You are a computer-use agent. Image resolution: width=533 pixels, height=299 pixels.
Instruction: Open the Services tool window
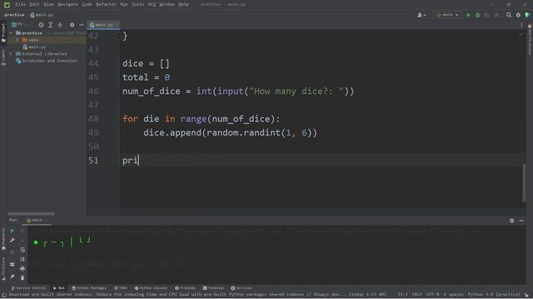pyautogui.click(x=242, y=288)
